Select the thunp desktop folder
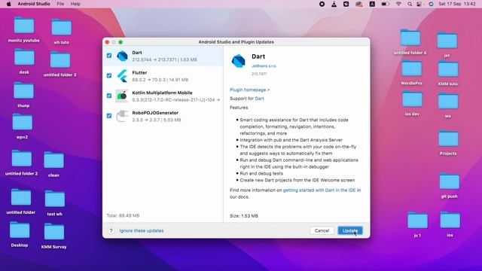The width and height of the screenshot is (482, 271). click(x=23, y=91)
